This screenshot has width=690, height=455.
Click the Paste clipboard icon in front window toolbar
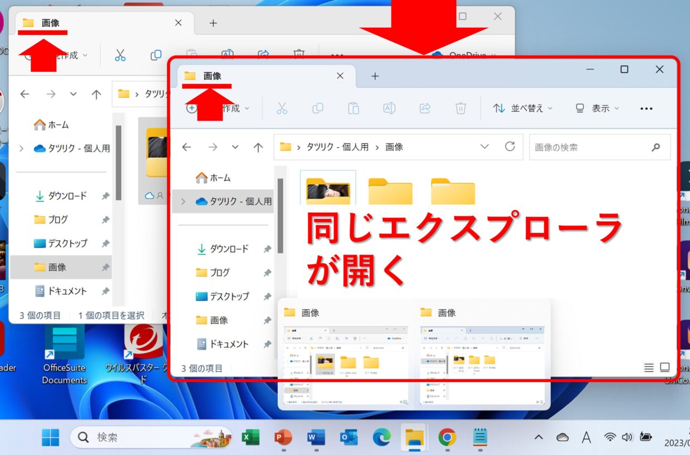pyautogui.click(x=353, y=108)
